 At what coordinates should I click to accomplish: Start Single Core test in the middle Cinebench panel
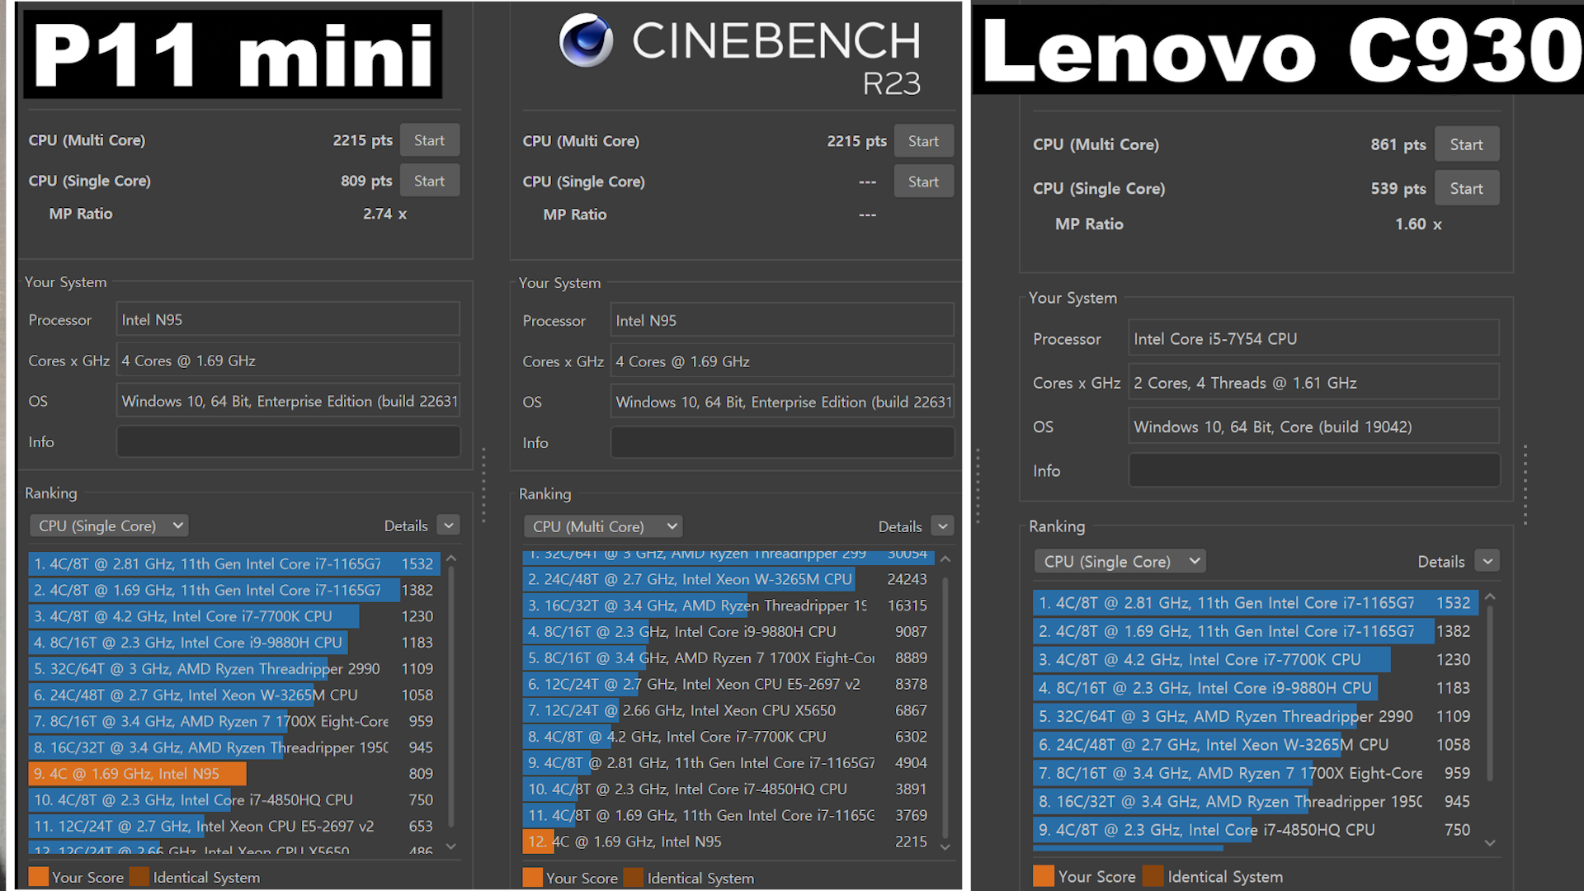click(x=923, y=181)
